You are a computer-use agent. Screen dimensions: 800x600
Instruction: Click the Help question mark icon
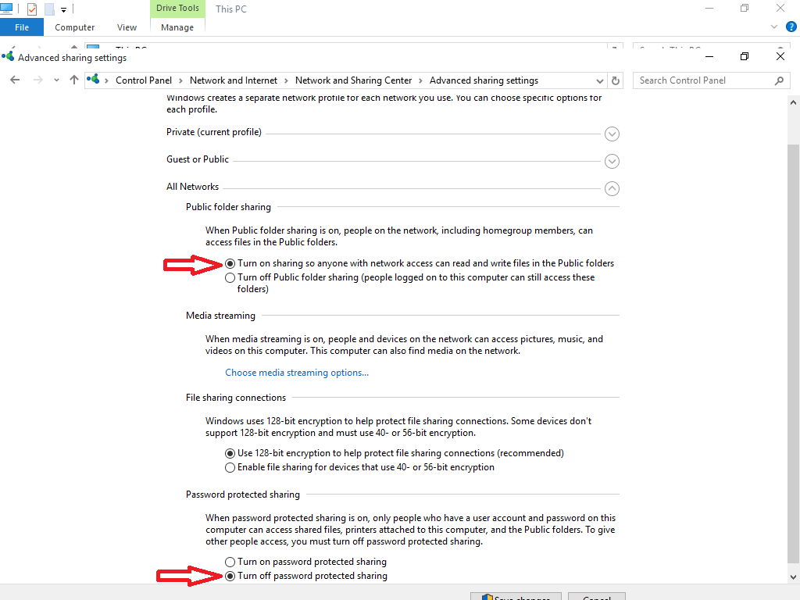[791, 26]
